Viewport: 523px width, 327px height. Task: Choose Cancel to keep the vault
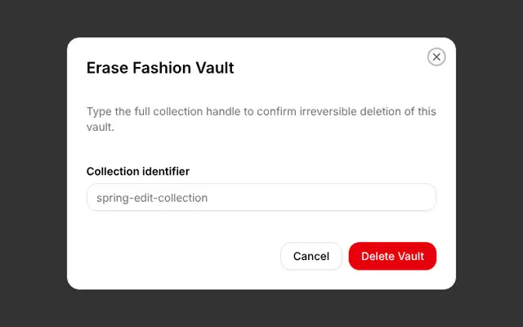coord(311,256)
